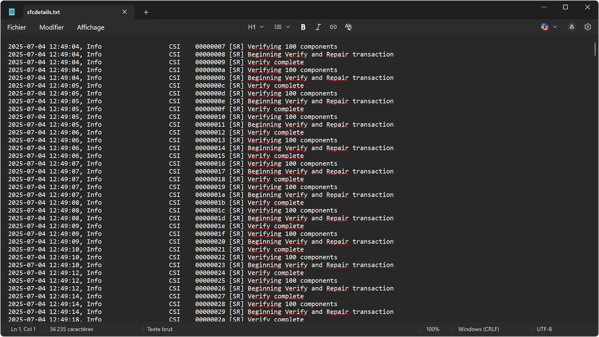The height and width of the screenshot is (337, 599).
Task: Click the Windows (CRLF) line ending indicator
Action: (x=478, y=329)
